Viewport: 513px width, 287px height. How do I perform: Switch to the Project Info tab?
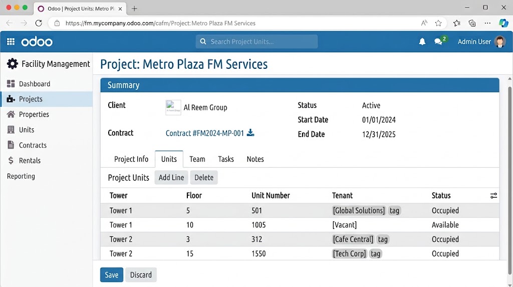coord(131,159)
